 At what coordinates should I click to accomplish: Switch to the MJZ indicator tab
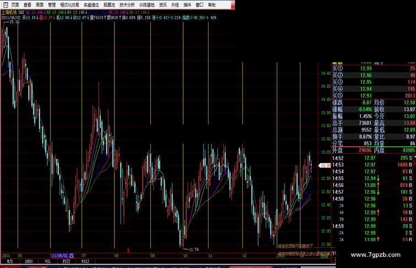[x=10, y=261]
